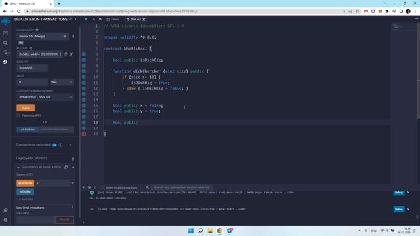
Task: Open the search in files sidebar icon
Action: coord(5,43)
